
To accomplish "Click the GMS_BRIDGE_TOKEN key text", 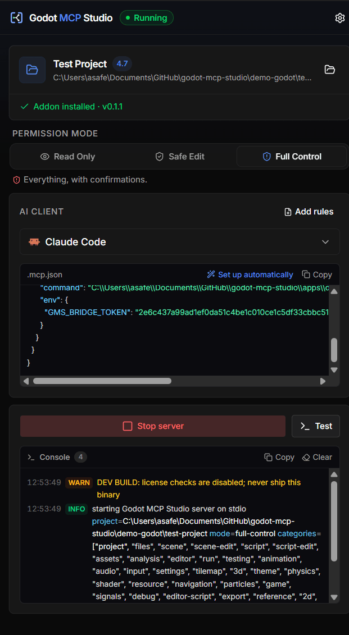I will point(87,312).
